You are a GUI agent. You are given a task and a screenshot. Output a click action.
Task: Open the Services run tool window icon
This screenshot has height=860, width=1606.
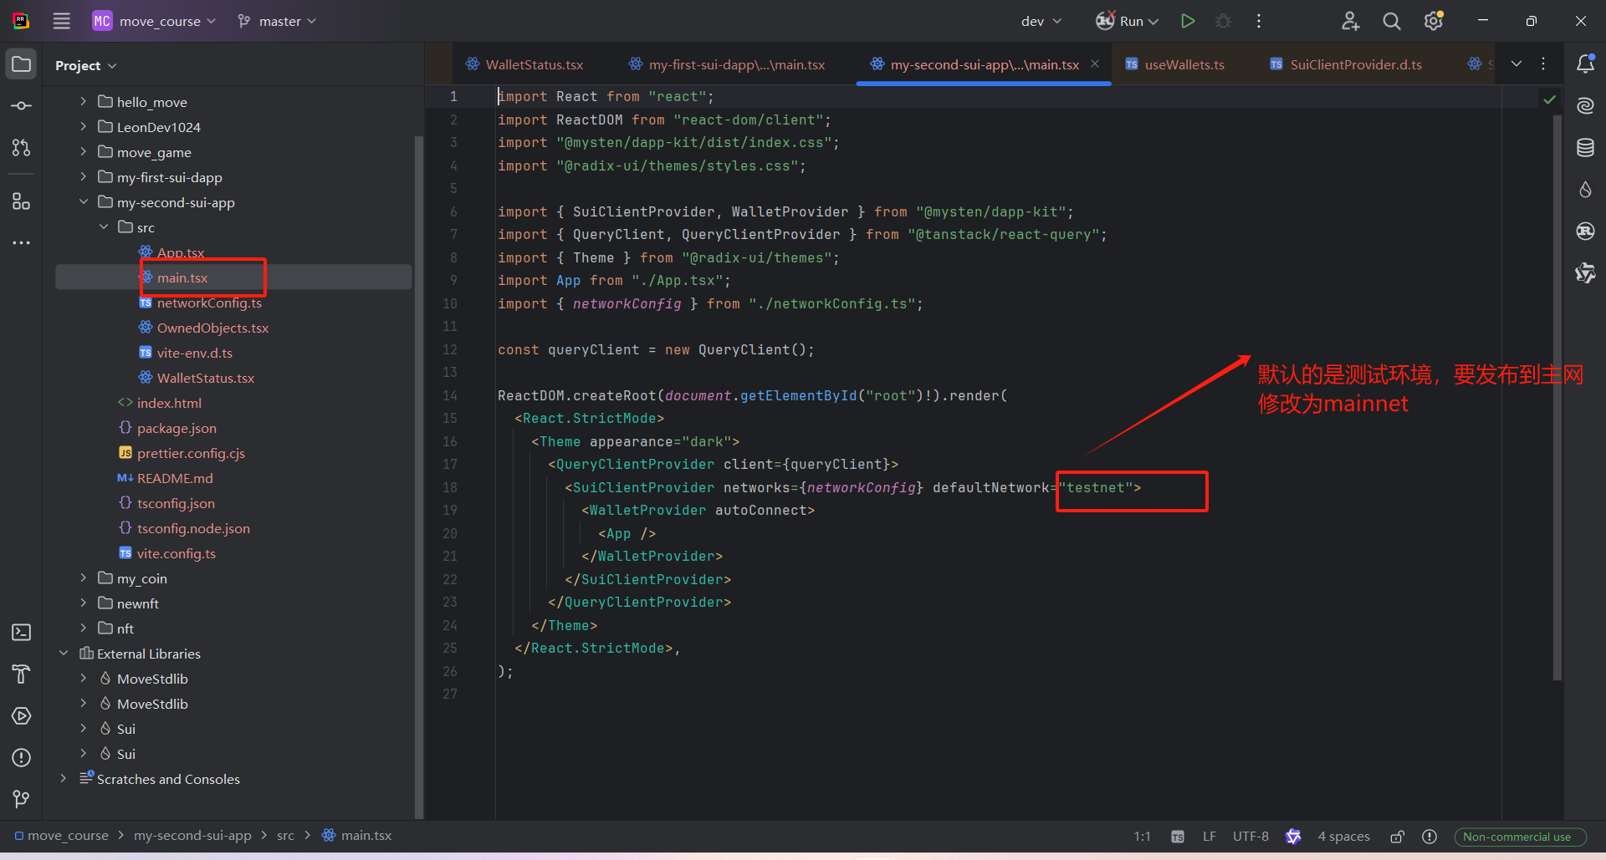[22, 716]
